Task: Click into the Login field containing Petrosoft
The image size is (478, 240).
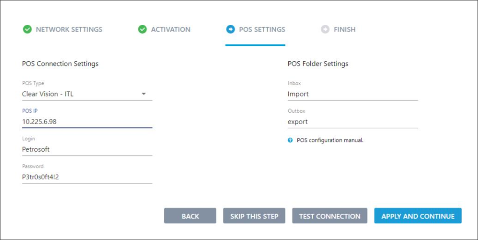Action: tap(87, 149)
